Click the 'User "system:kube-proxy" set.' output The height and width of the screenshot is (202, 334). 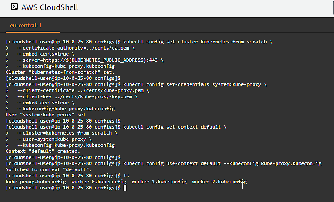[47, 115]
